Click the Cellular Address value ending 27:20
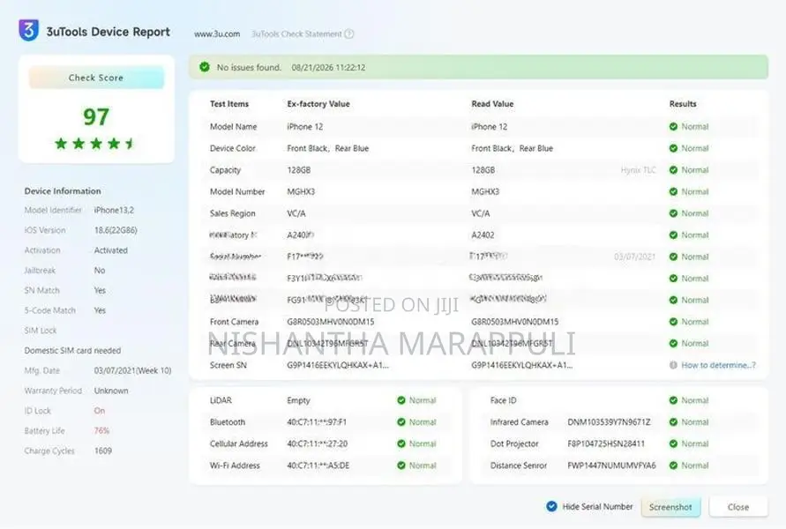786x529 pixels. pyautogui.click(x=317, y=443)
